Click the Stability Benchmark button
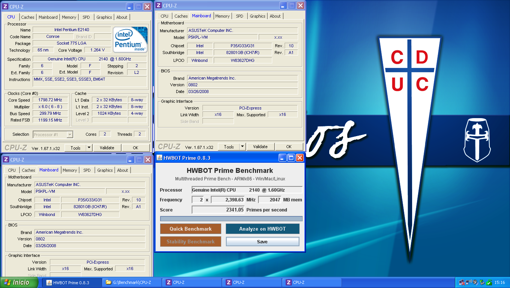This screenshot has width=510, height=288. (190, 241)
